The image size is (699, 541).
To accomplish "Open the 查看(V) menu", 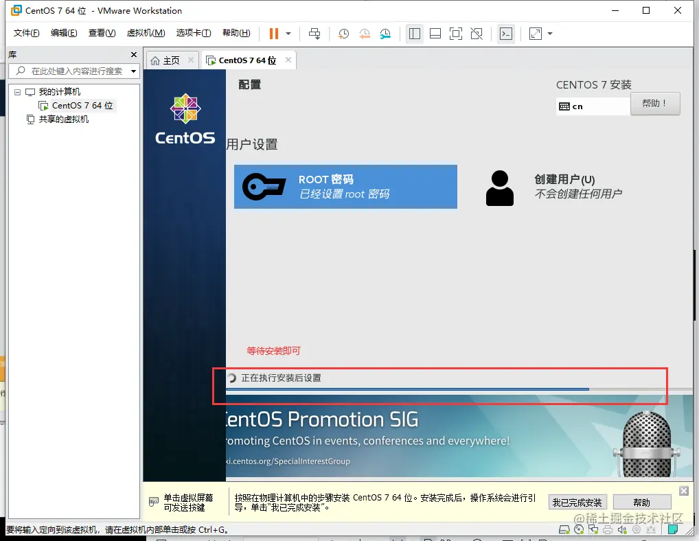I will point(102,33).
